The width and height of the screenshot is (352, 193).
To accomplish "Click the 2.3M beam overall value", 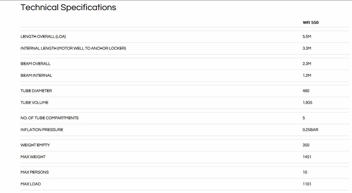I will click(307, 64).
